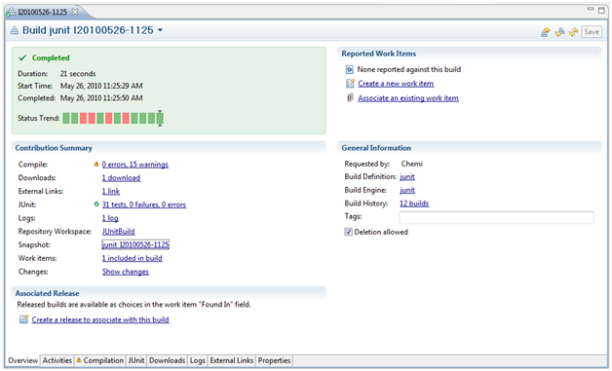Open the '12 builds' history link

click(x=414, y=204)
